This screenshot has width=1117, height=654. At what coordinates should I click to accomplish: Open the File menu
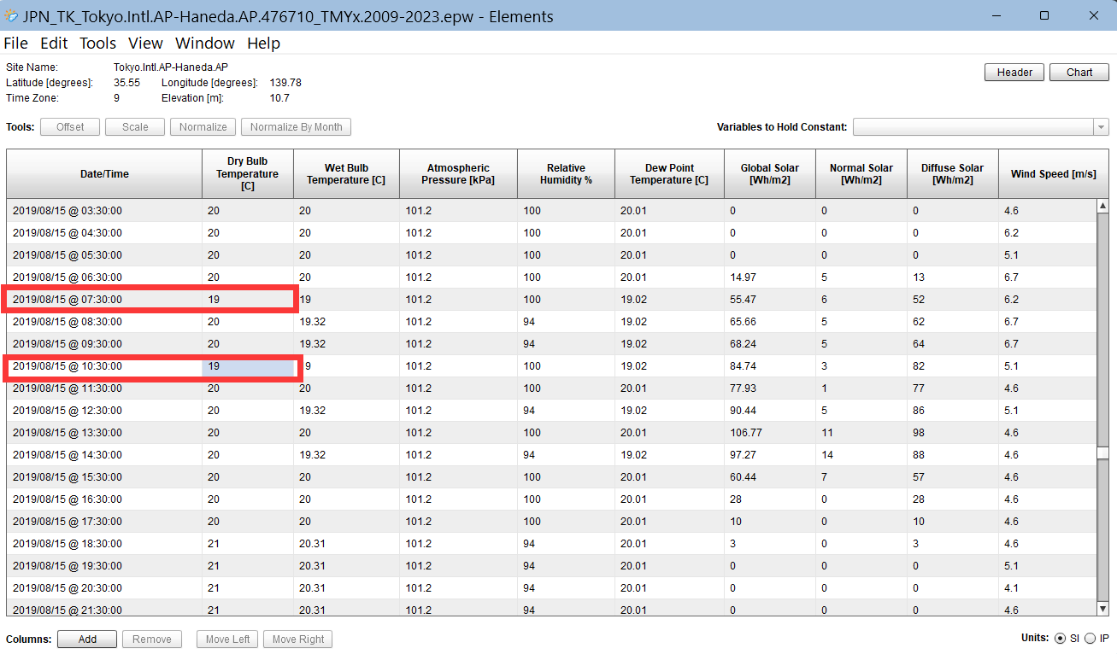point(16,44)
